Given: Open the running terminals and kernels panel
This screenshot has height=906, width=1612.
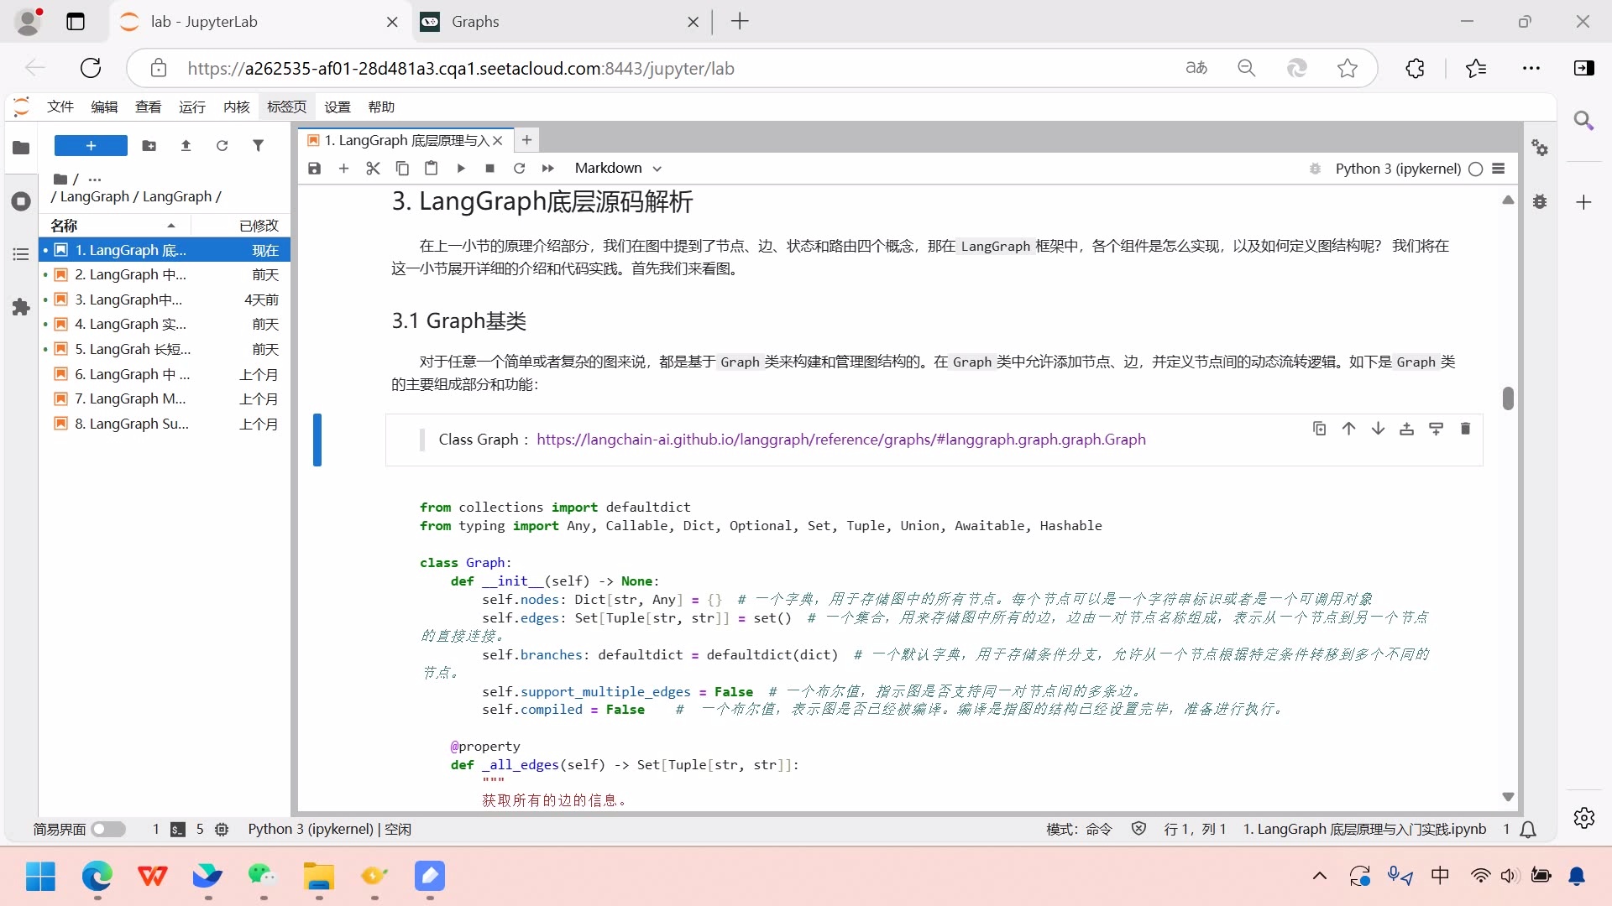Looking at the screenshot, I should click(21, 201).
